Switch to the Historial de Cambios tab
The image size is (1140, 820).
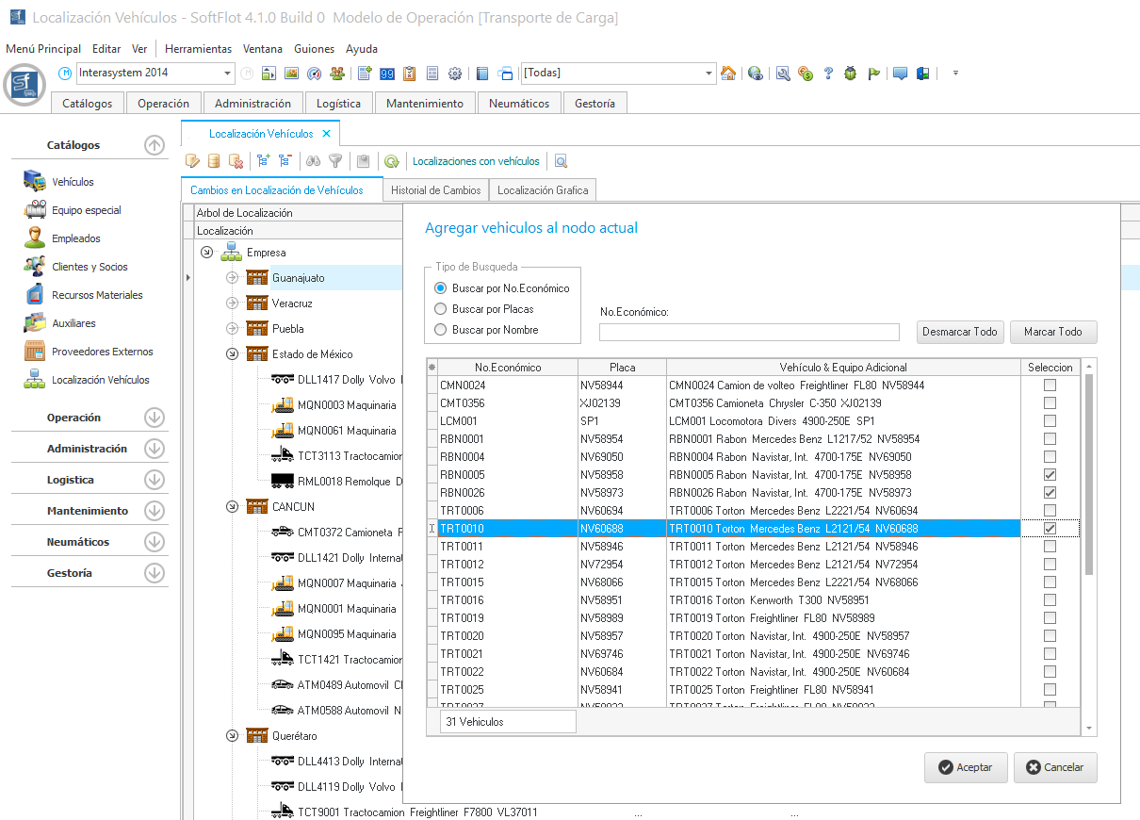coord(435,190)
